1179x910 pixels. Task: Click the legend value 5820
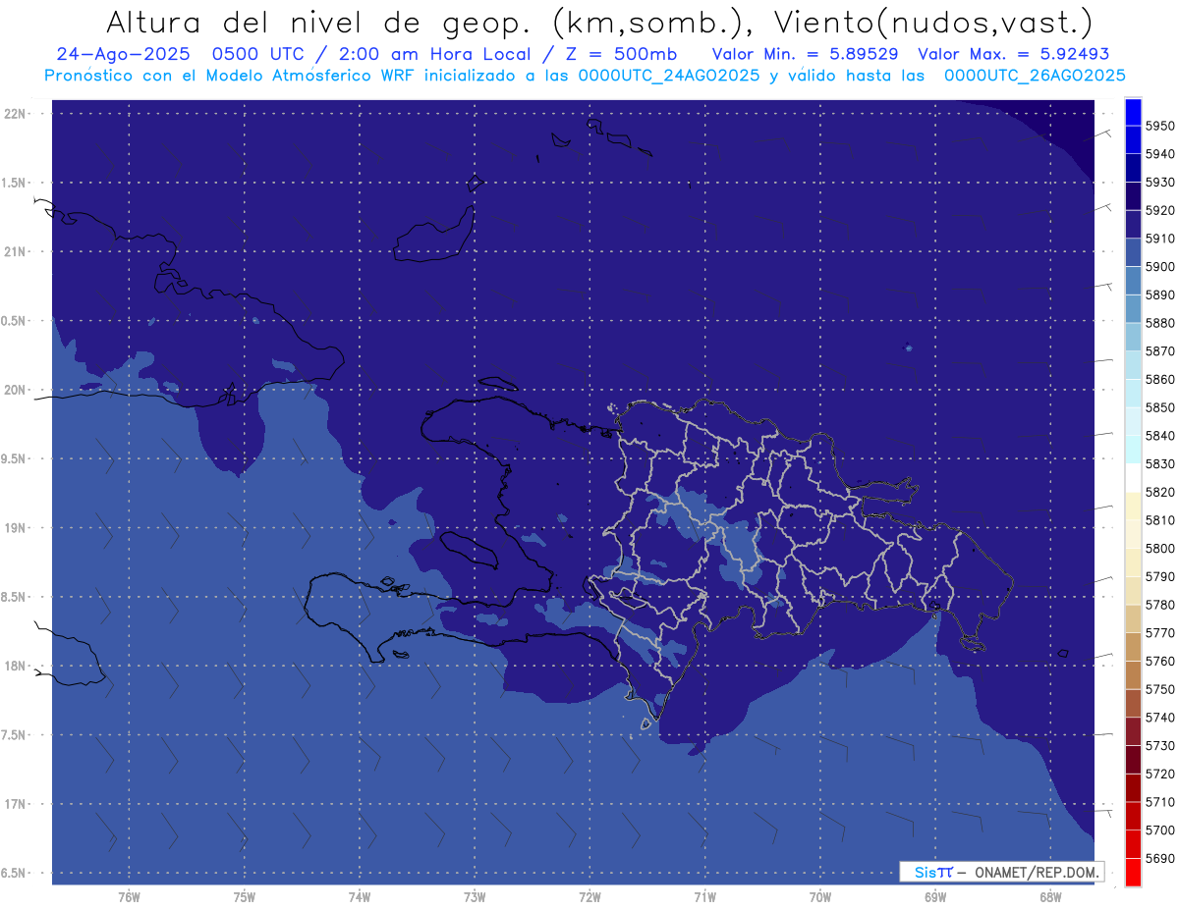tap(1159, 492)
